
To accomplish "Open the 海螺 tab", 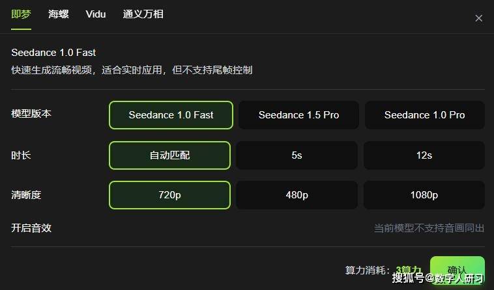I will tap(58, 14).
